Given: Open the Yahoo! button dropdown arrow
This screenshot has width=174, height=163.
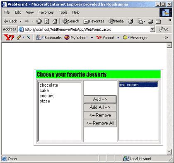Looking at the screenshot, I should pyautogui.click(x=118, y=38).
